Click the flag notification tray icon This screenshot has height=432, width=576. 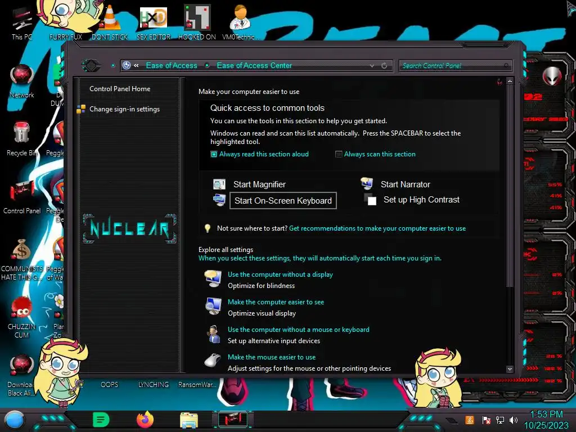tap(487, 420)
